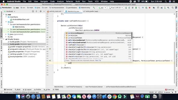Open the AVD Manager icon
Viewport: 178px width, 100px height.
[165, 8]
